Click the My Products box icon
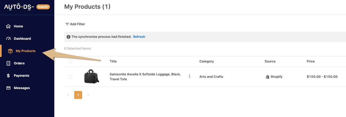The width and height of the screenshot is (346, 117). pyautogui.click(x=10, y=51)
